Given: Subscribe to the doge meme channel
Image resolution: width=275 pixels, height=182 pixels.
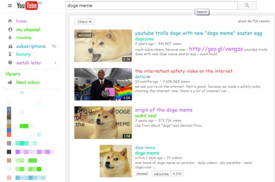Looking at the screenshot, I should 161,174.
